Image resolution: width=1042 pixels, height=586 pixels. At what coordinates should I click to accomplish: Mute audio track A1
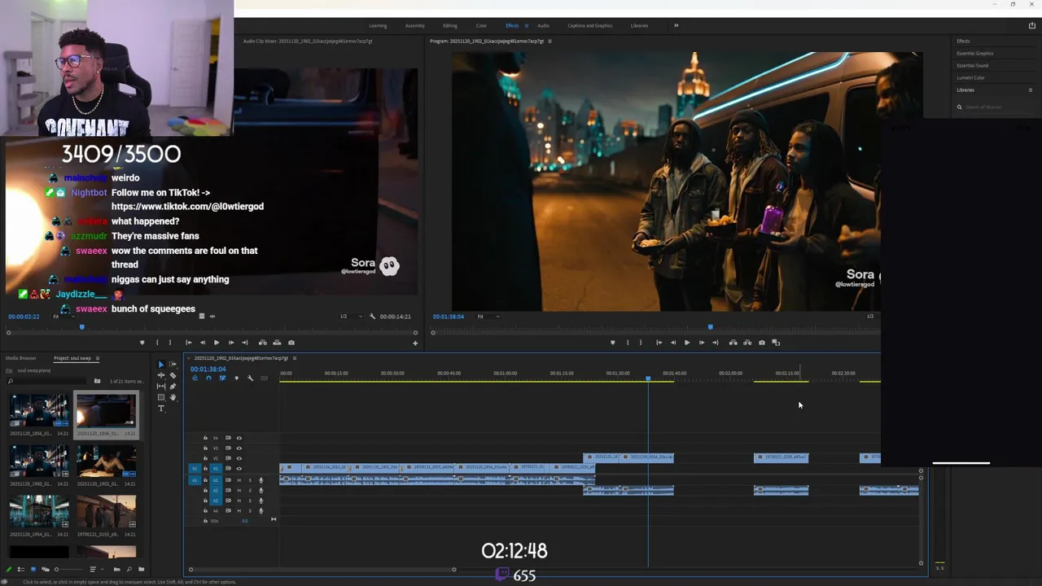coord(239,480)
